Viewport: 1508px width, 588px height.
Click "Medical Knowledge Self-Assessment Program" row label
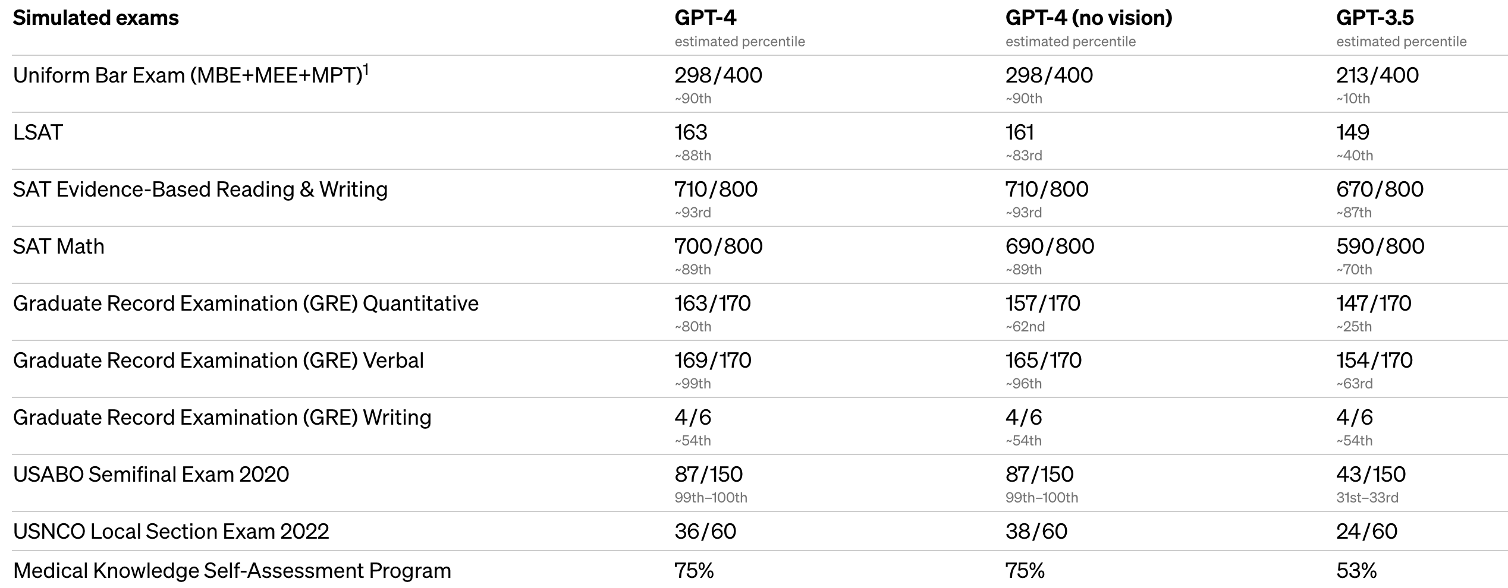pos(232,571)
